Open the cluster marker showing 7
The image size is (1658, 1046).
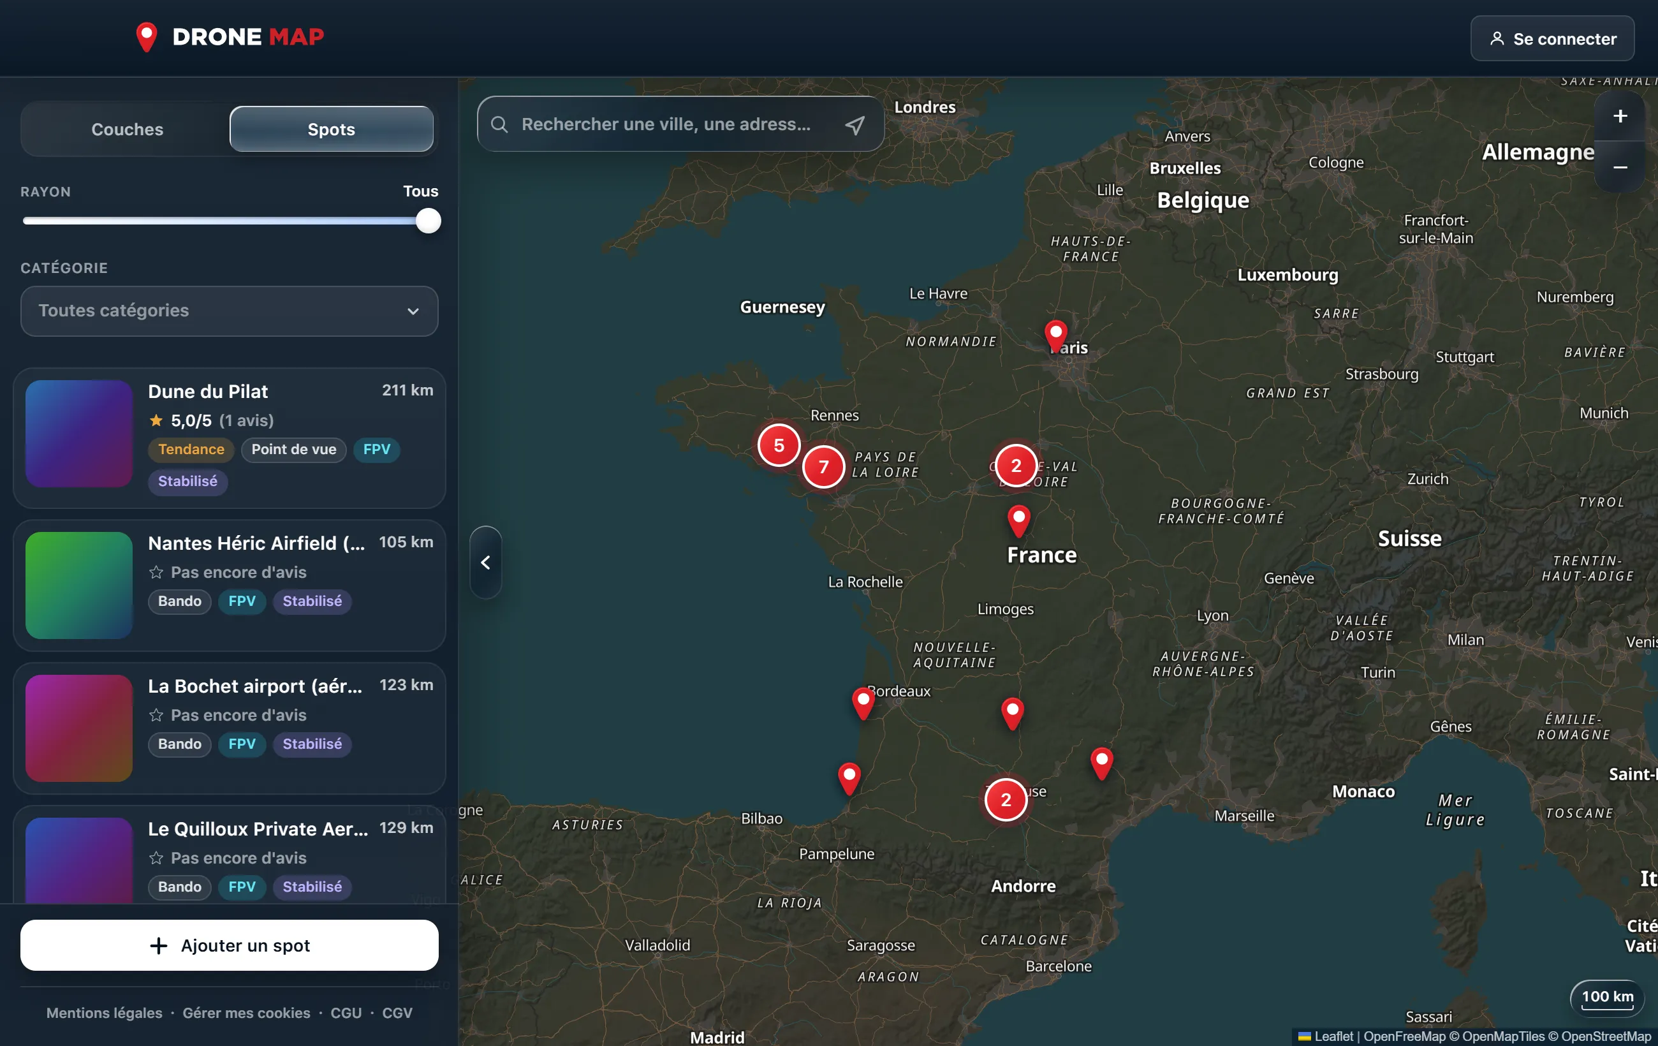[x=823, y=467]
